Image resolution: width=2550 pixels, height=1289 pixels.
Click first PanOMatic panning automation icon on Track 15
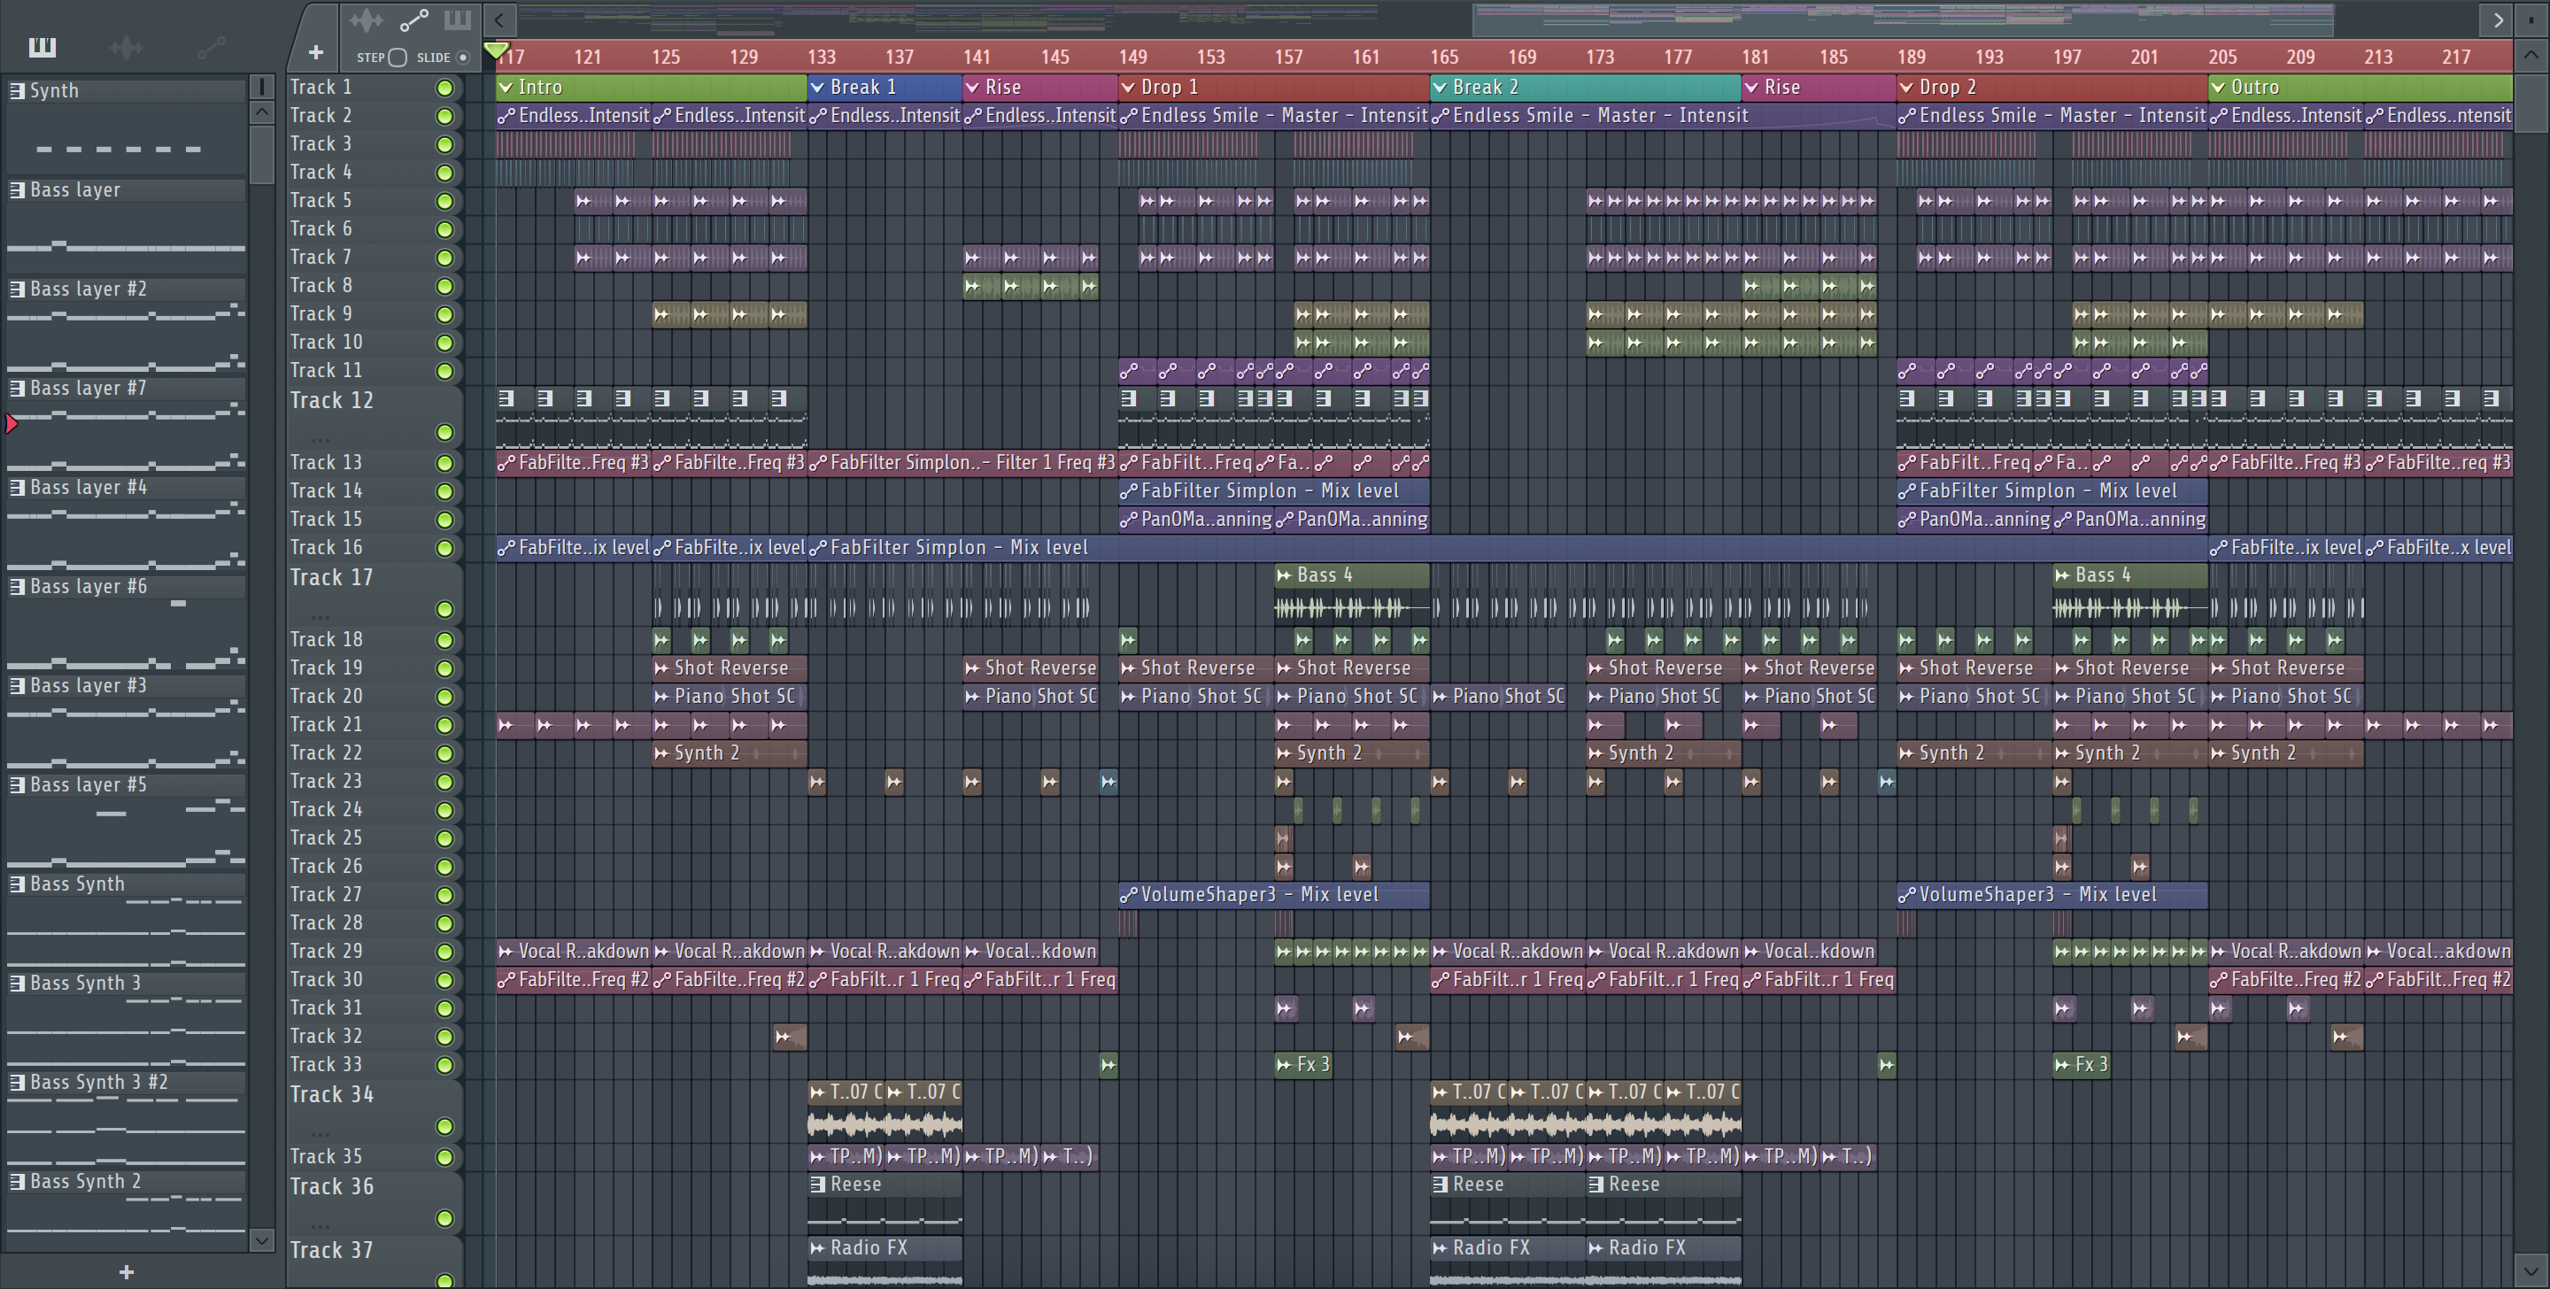pyautogui.click(x=1129, y=520)
